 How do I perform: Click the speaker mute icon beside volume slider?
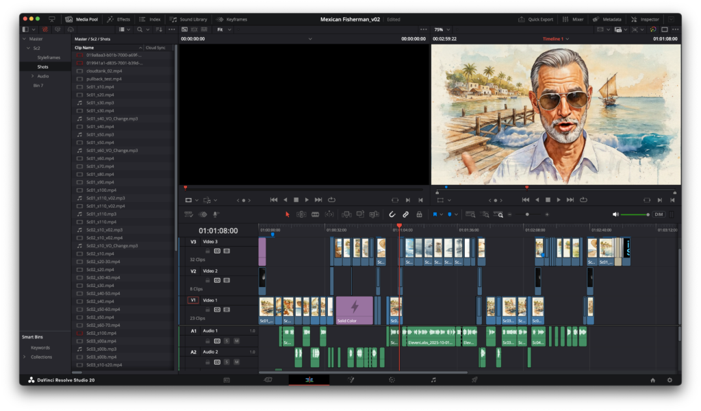pos(615,214)
